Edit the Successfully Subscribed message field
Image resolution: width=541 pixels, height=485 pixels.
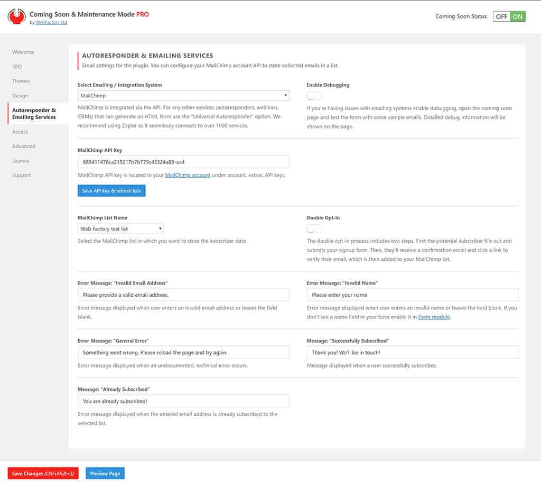coord(413,353)
